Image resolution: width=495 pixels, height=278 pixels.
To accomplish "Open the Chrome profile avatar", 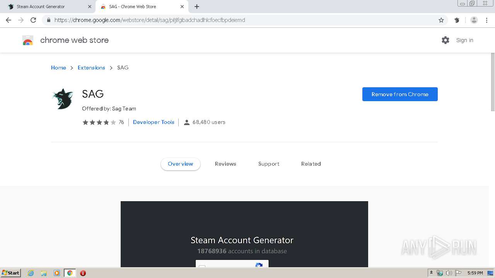I will 474,20.
